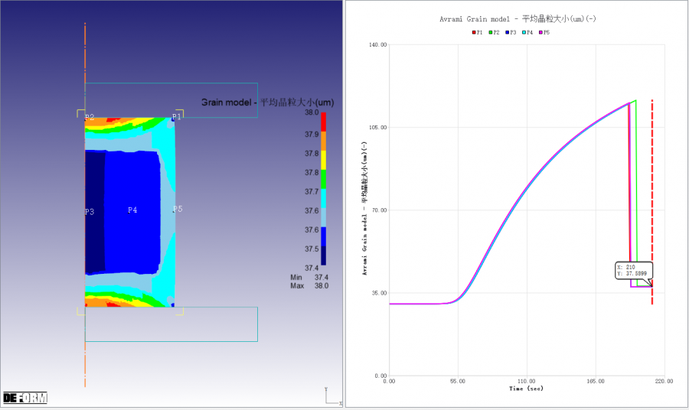Toggle the P4 series in the chart legend
689x410 pixels.
point(527,32)
